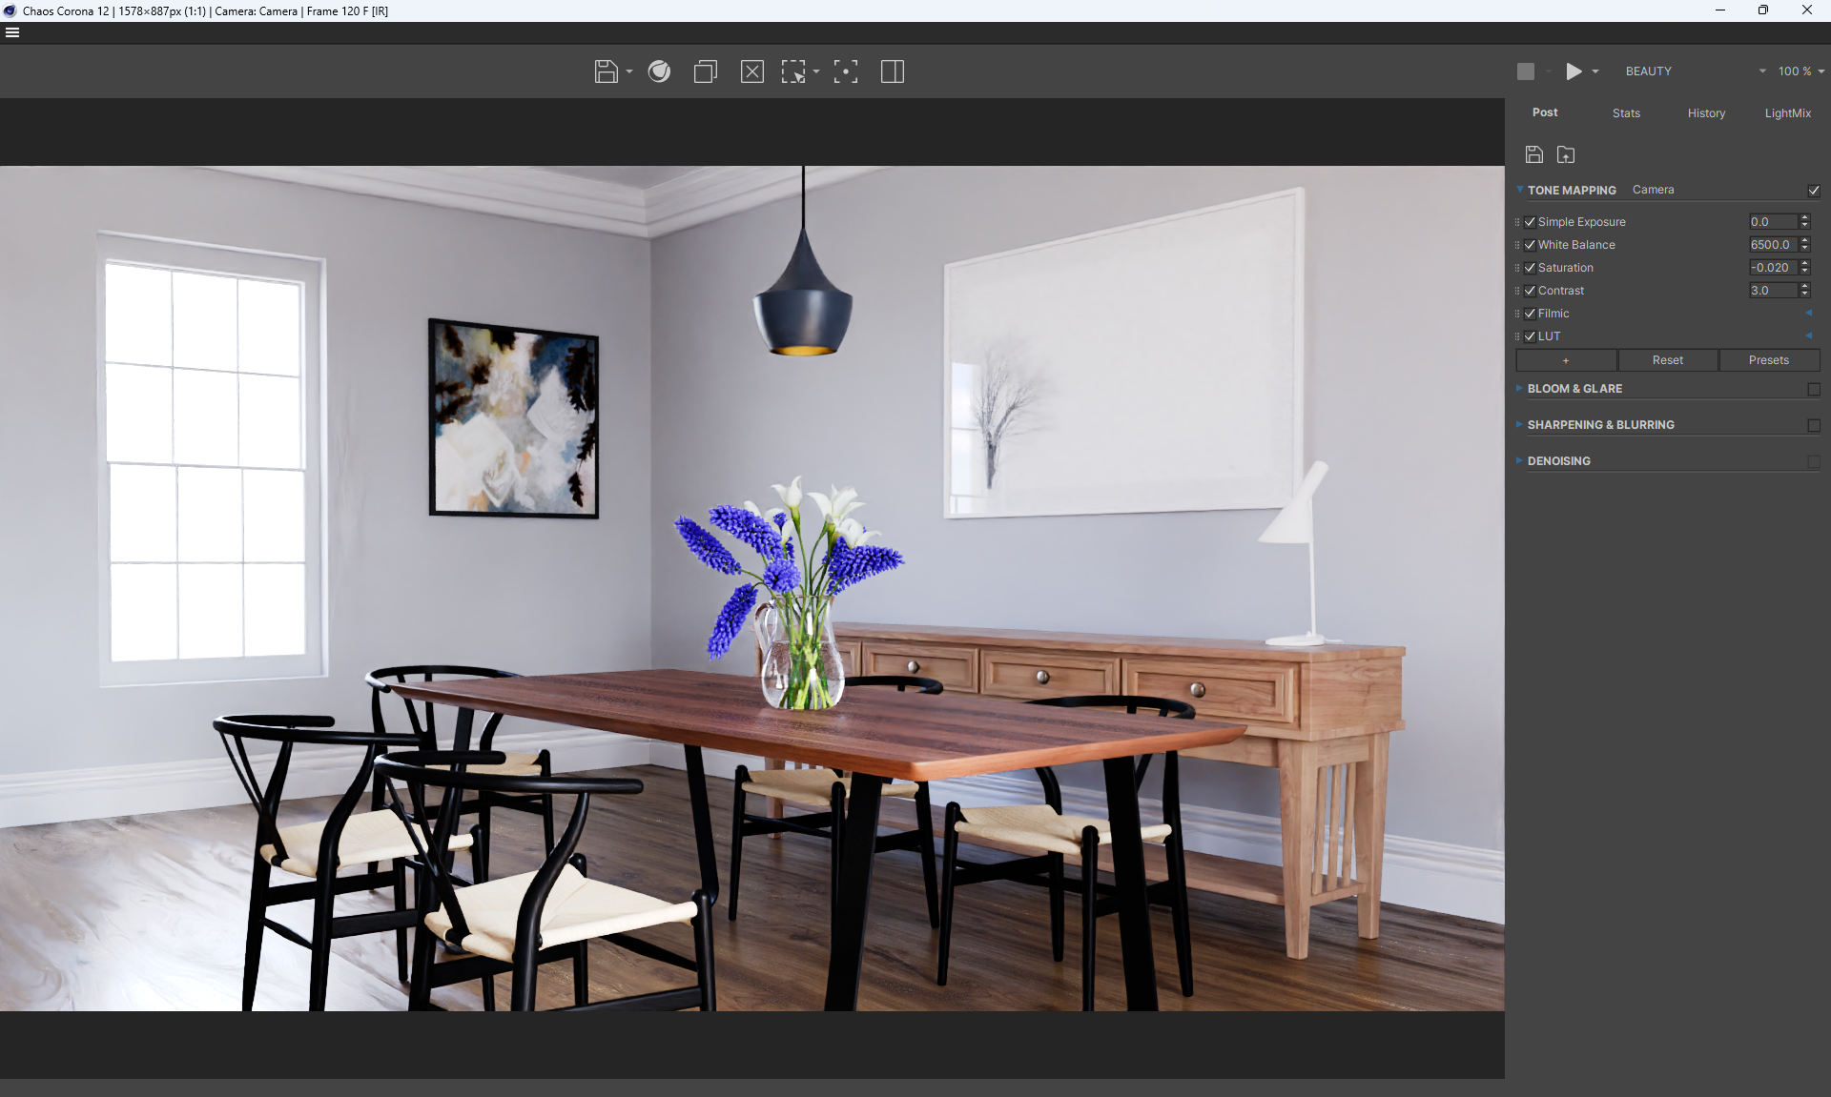
Task: Activate the render region selection tool
Action: [x=793, y=71]
